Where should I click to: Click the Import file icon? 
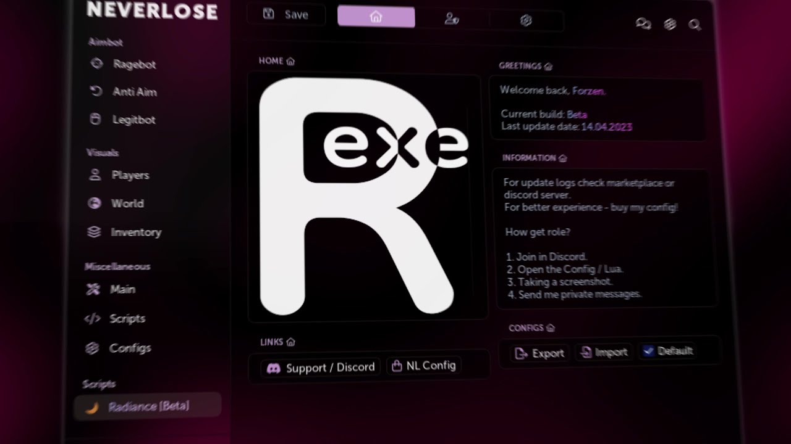coord(585,352)
